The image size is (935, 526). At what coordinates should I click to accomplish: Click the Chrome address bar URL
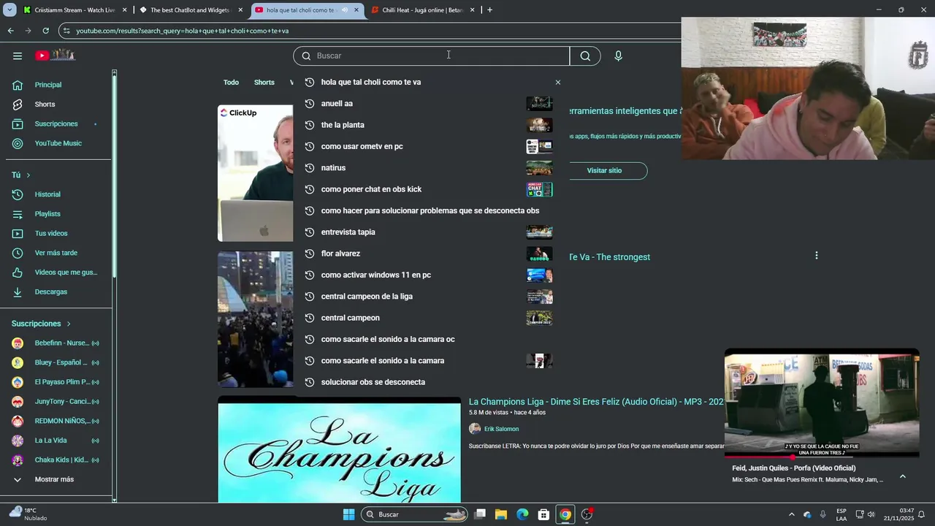point(183,31)
